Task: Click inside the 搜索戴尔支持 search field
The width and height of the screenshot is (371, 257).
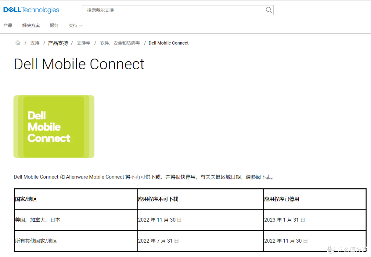Action: pos(155,10)
